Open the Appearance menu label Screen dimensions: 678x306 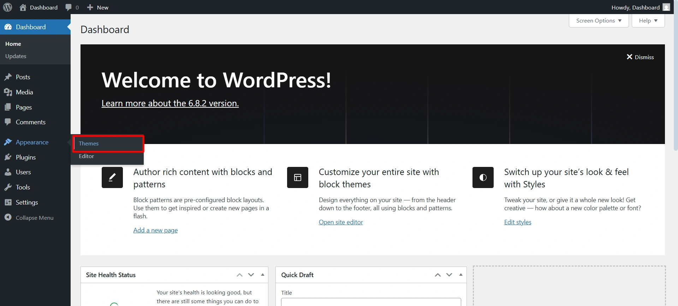click(32, 142)
